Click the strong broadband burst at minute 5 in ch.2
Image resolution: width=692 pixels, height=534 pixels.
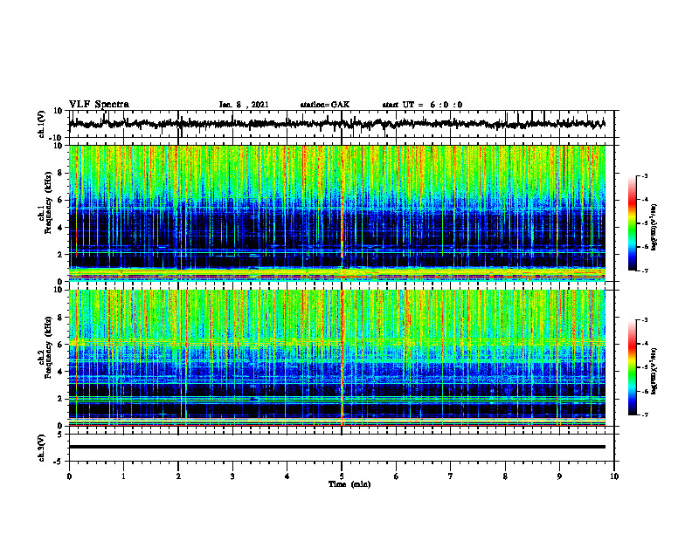tap(342, 358)
